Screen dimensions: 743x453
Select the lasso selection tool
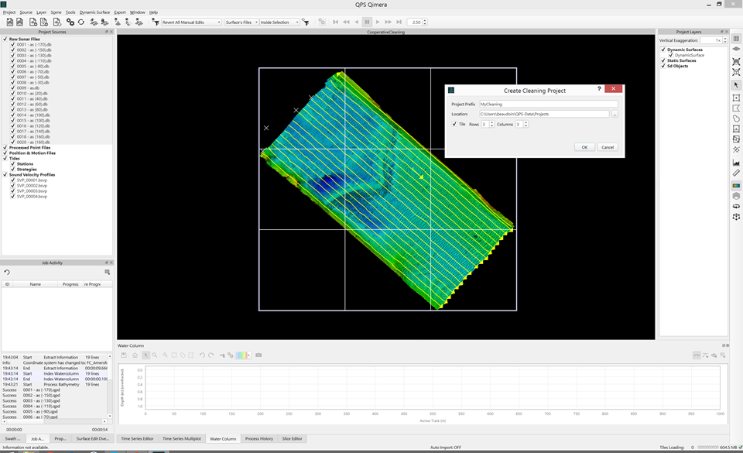(736, 118)
